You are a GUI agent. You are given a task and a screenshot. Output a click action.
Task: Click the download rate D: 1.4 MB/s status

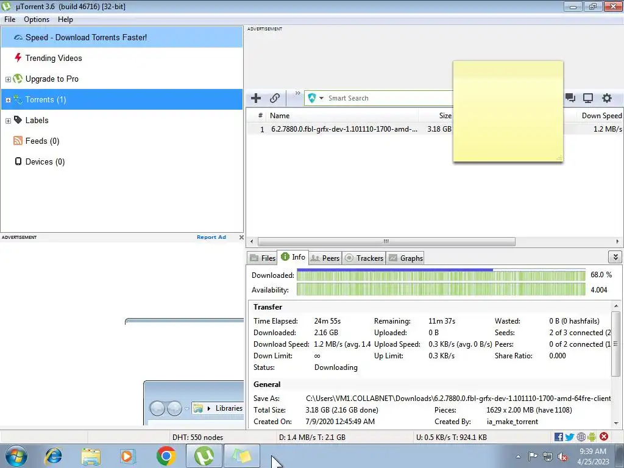(312, 438)
